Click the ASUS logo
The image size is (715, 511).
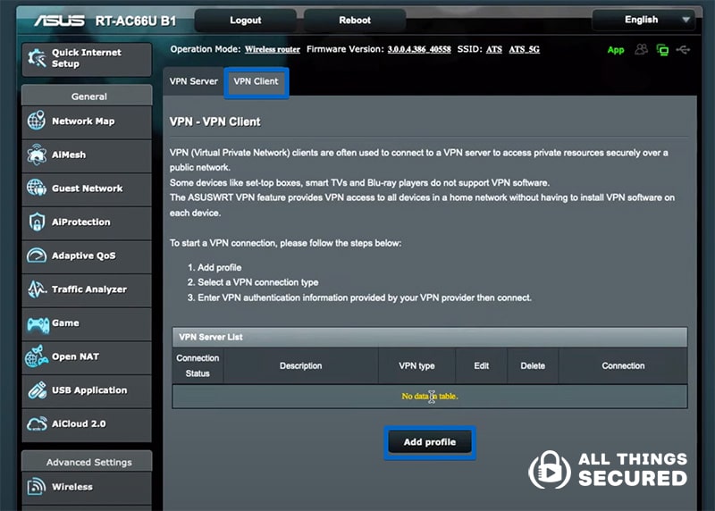59,21
